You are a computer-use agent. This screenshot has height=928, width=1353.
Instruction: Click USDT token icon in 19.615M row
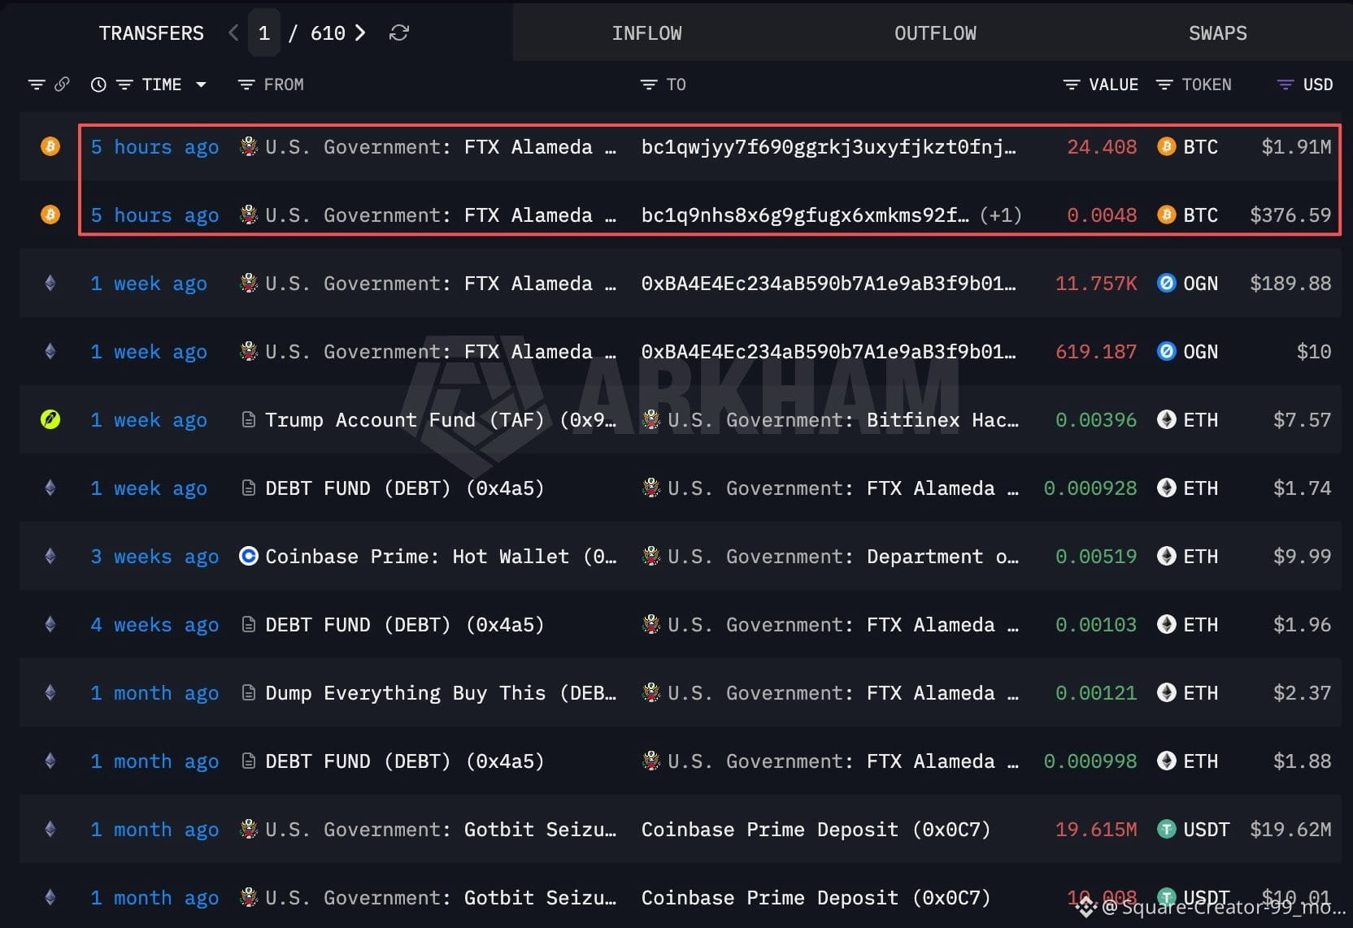coord(1166,829)
